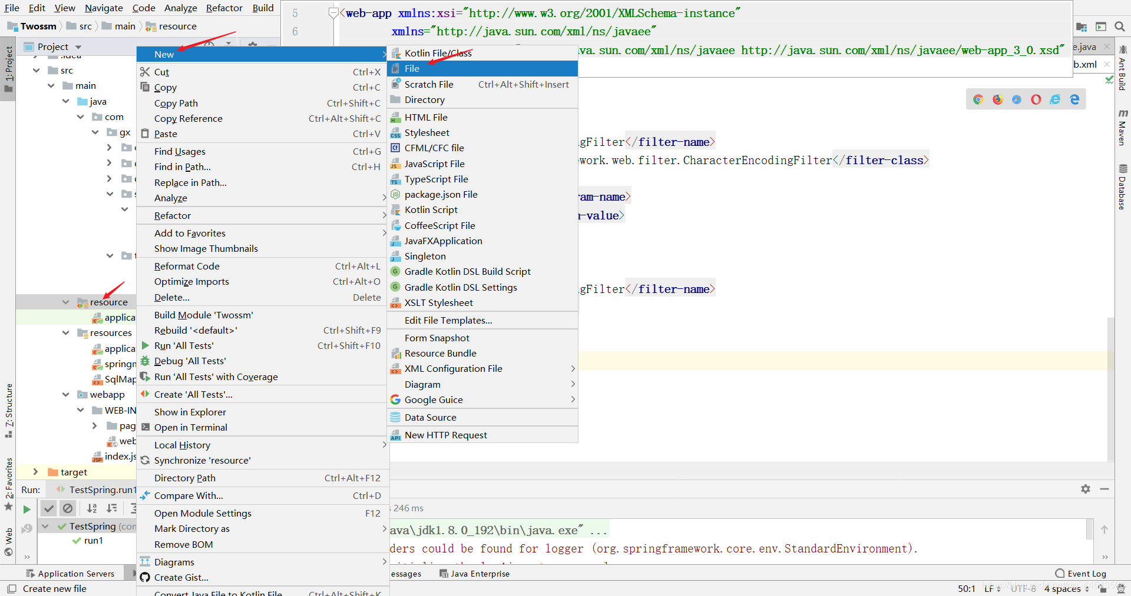The image size is (1131, 596).
Task: Click the green Run play button
Action: point(27,509)
